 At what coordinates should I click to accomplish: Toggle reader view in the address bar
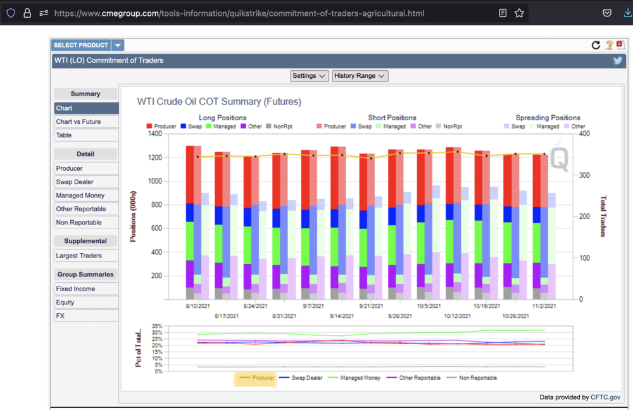[x=503, y=13]
